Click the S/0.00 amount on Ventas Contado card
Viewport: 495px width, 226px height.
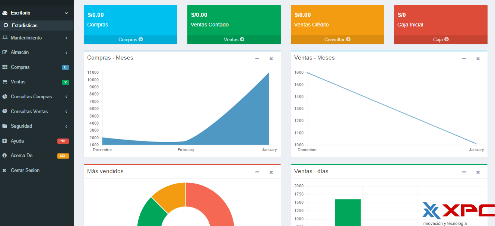(199, 15)
